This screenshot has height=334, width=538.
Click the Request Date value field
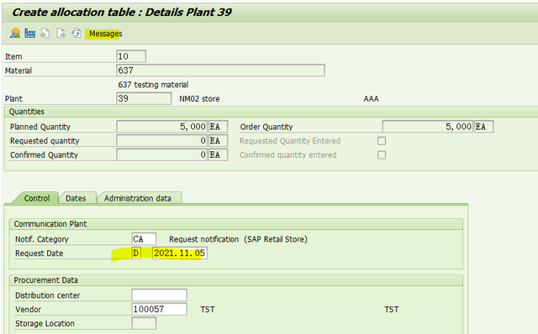tap(179, 253)
